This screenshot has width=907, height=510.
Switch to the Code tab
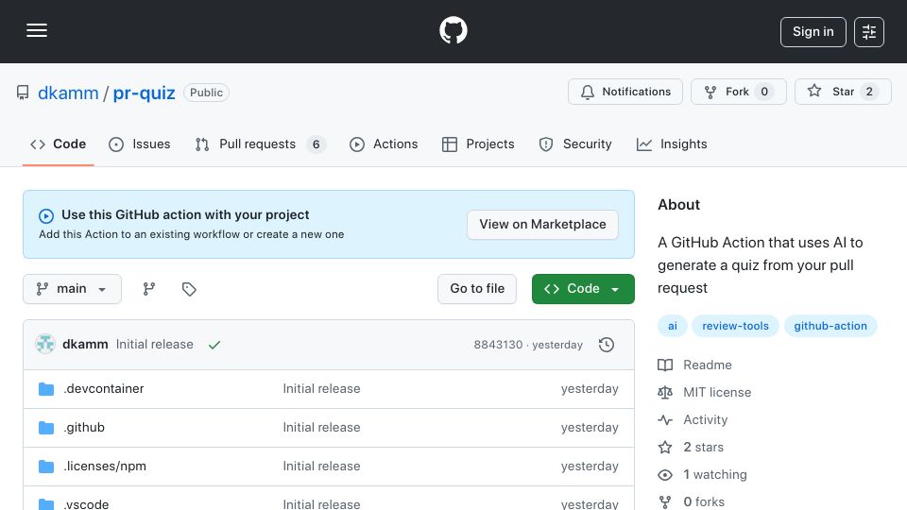(x=58, y=144)
